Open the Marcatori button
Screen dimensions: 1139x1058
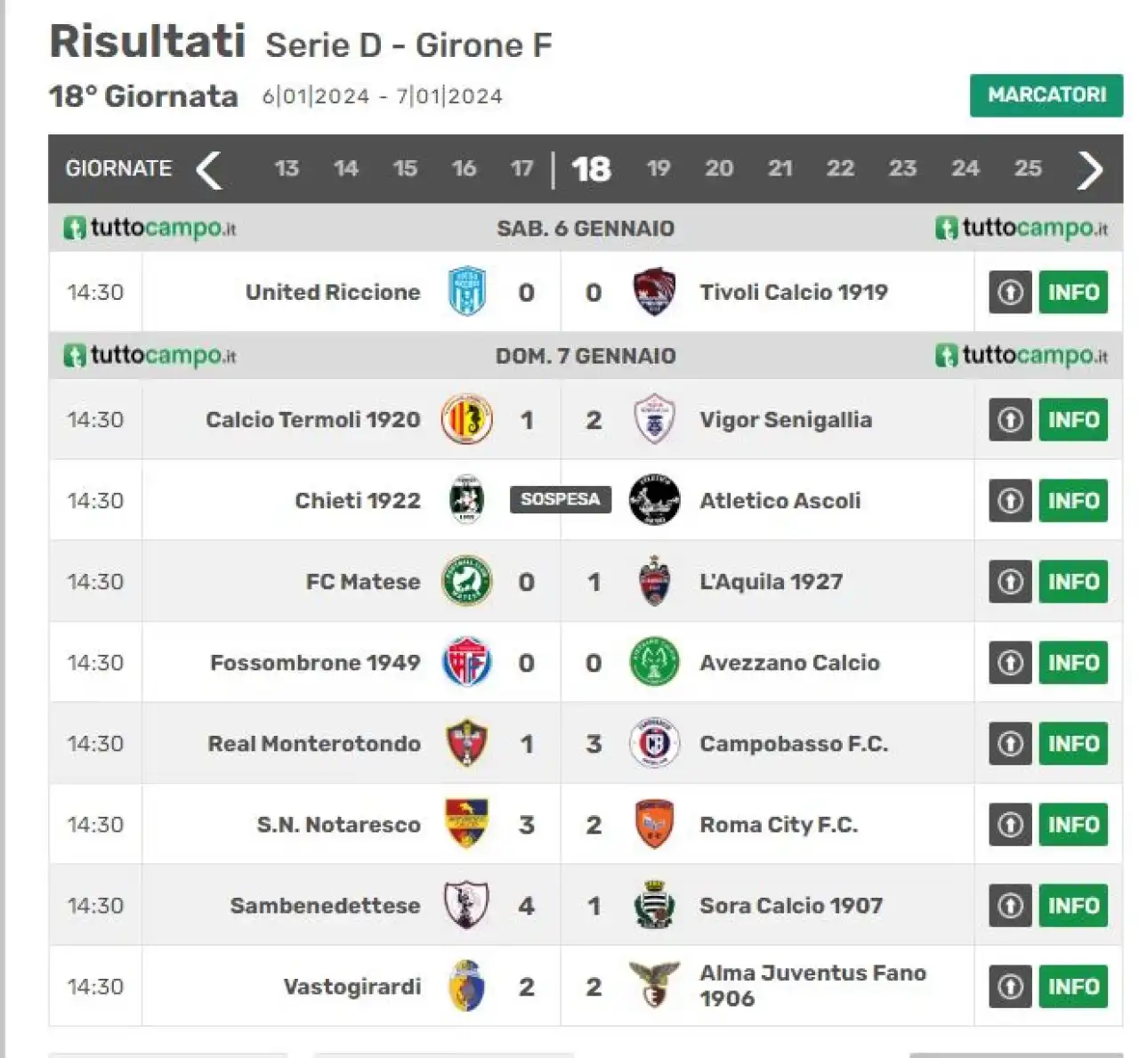pyautogui.click(x=1046, y=95)
